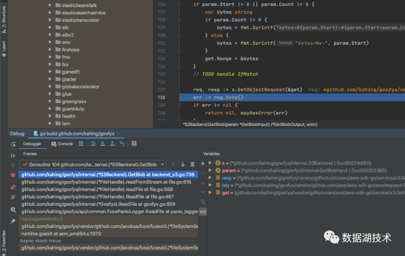Open debugger settings gear
Viewport: 405px width, 256px height.
13,209
